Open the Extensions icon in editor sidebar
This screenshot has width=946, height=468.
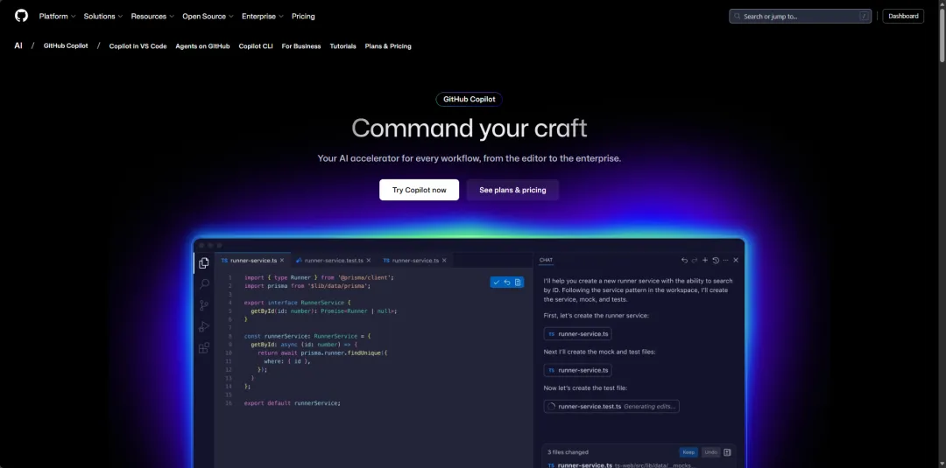[x=204, y=347]
